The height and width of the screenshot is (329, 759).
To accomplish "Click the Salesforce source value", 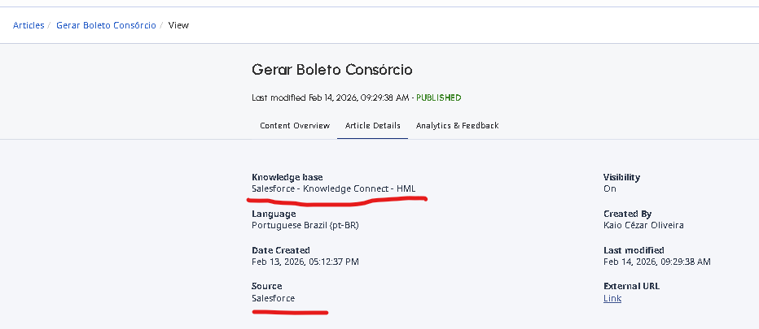I will coord(274,298).
